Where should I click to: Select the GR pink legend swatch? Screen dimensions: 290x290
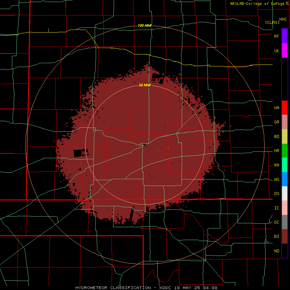[x=285, y=122]
